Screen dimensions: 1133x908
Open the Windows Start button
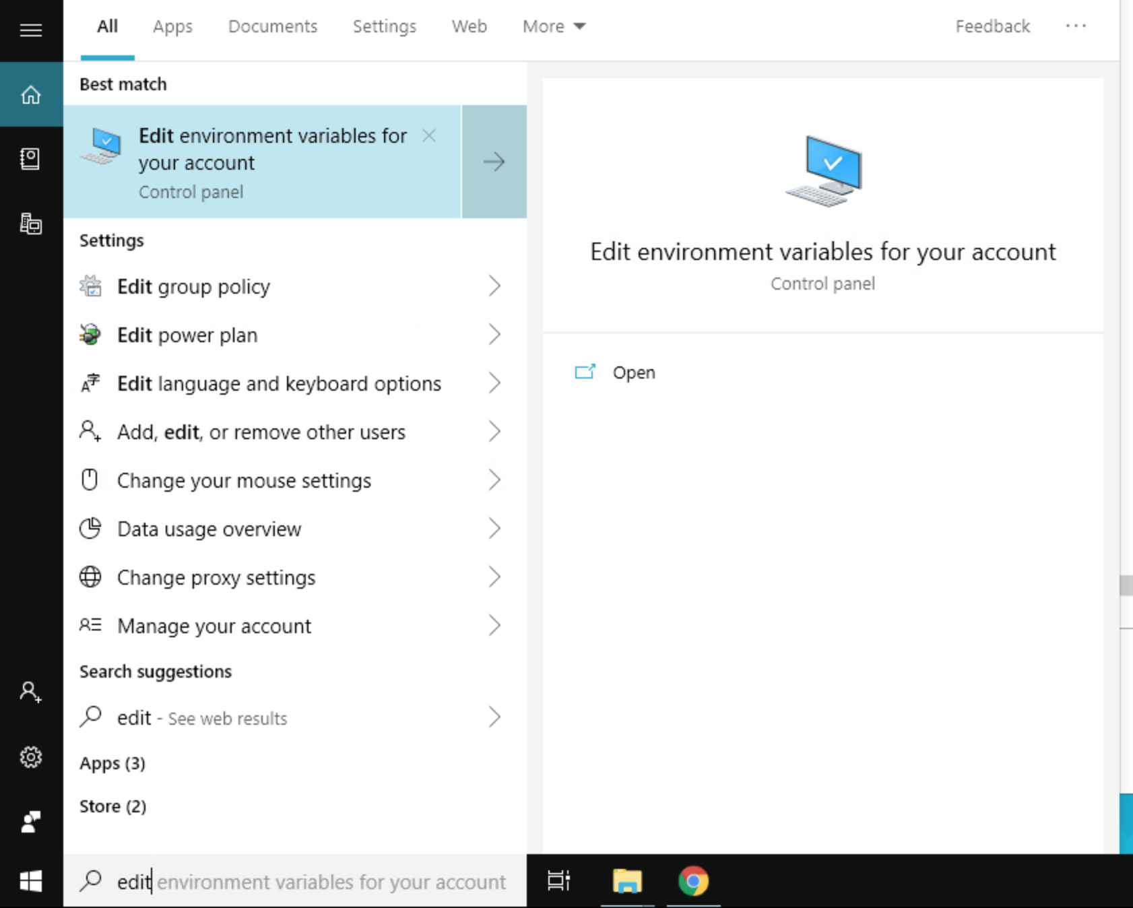(x=31, y=881)
